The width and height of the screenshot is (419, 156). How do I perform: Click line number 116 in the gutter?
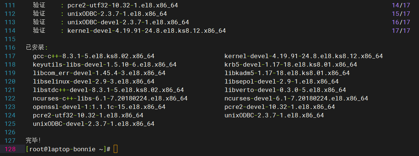[x=10, y=48]
